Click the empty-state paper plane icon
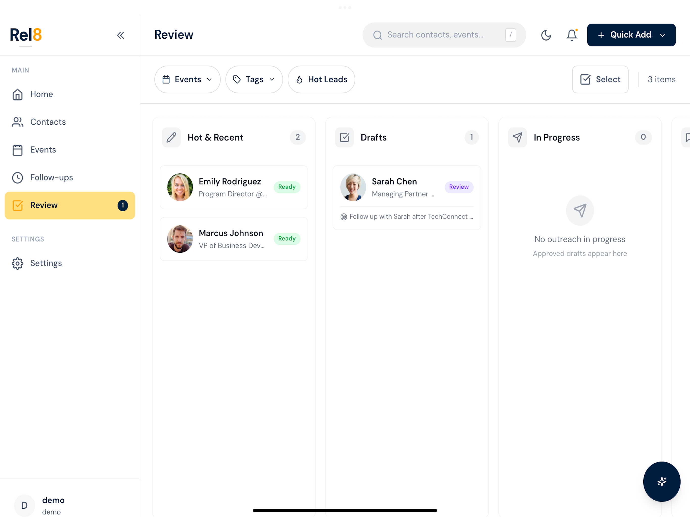Image resolution: width=690 pixels, height=517 pixels. point(580,211)
